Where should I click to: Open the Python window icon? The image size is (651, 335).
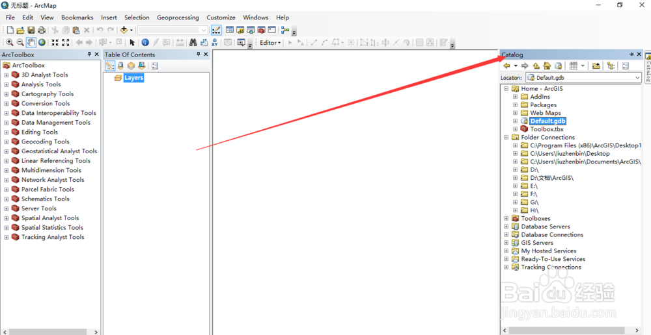(x=272, y=30)
